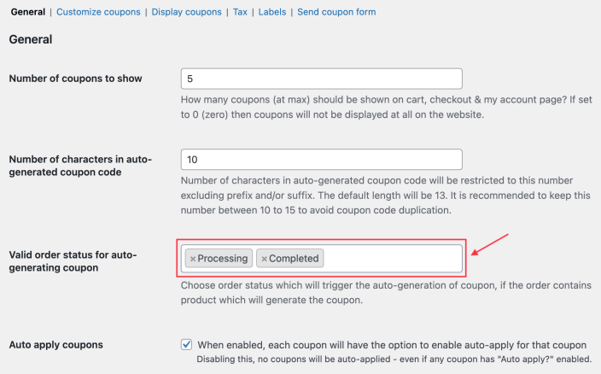Click the 'When enabled, each coupon' checkbox label

coord(392,345)
